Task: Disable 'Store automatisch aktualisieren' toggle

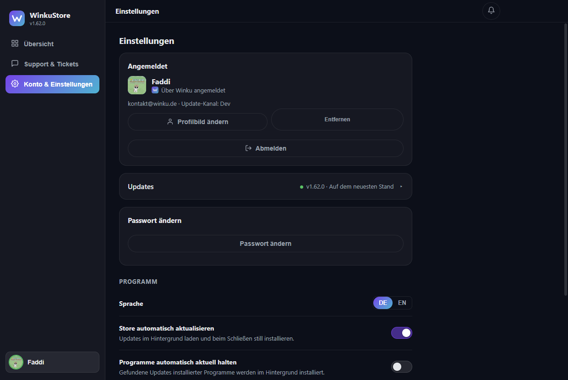Action: coord(401,333)
